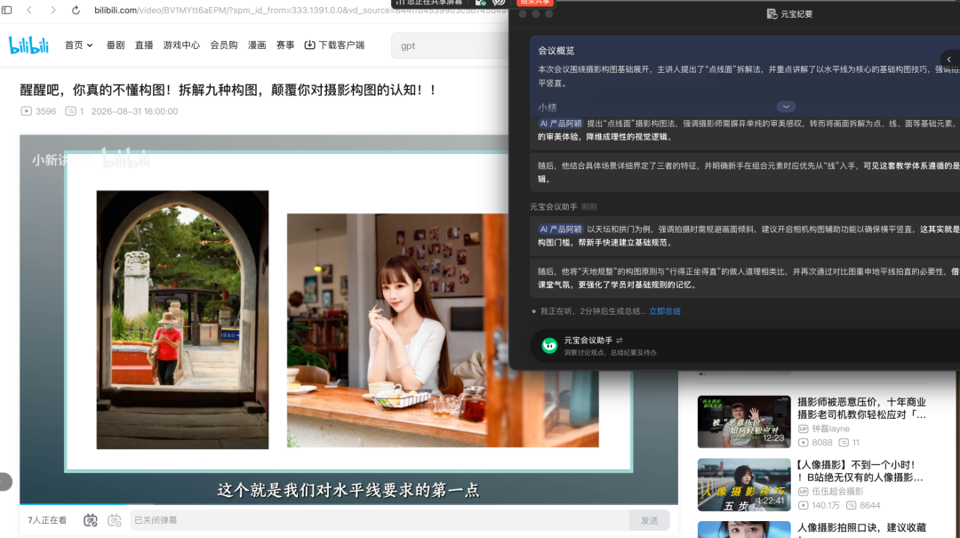Go back in browser history
The image size is (960, 538).
[29, 10]
